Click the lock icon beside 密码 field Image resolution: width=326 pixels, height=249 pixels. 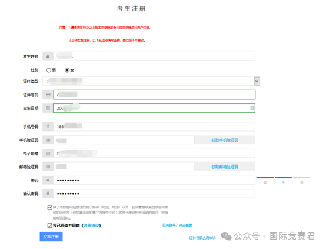coord(48,180)
